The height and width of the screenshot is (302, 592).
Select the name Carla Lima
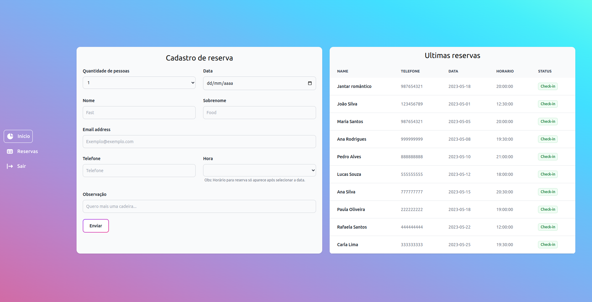pyautogui.click(x=348, y=245)
